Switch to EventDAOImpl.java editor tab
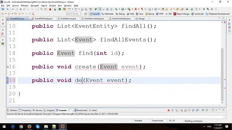The height and width of the screenshot is (130, 232). 43,18
